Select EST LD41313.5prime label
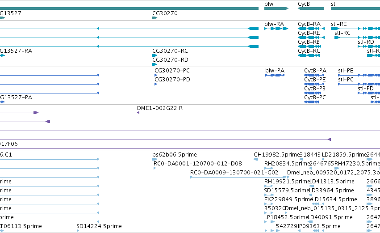The image size is (380, 233). coord(332,182)
